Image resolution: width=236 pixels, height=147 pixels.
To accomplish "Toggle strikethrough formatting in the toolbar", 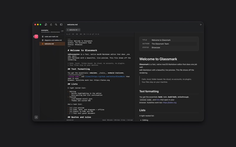I will click(x=88, y=34).
